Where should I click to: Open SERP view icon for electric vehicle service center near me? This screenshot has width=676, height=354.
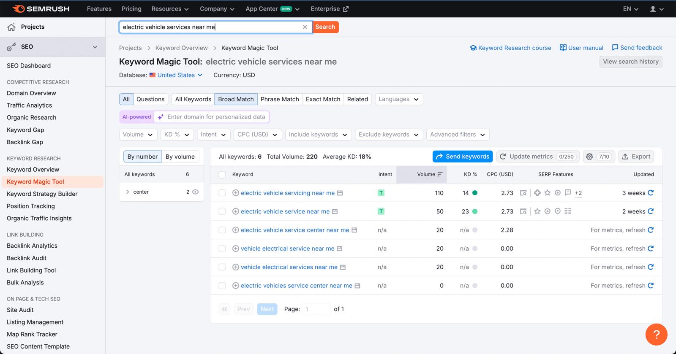(354, 230)
